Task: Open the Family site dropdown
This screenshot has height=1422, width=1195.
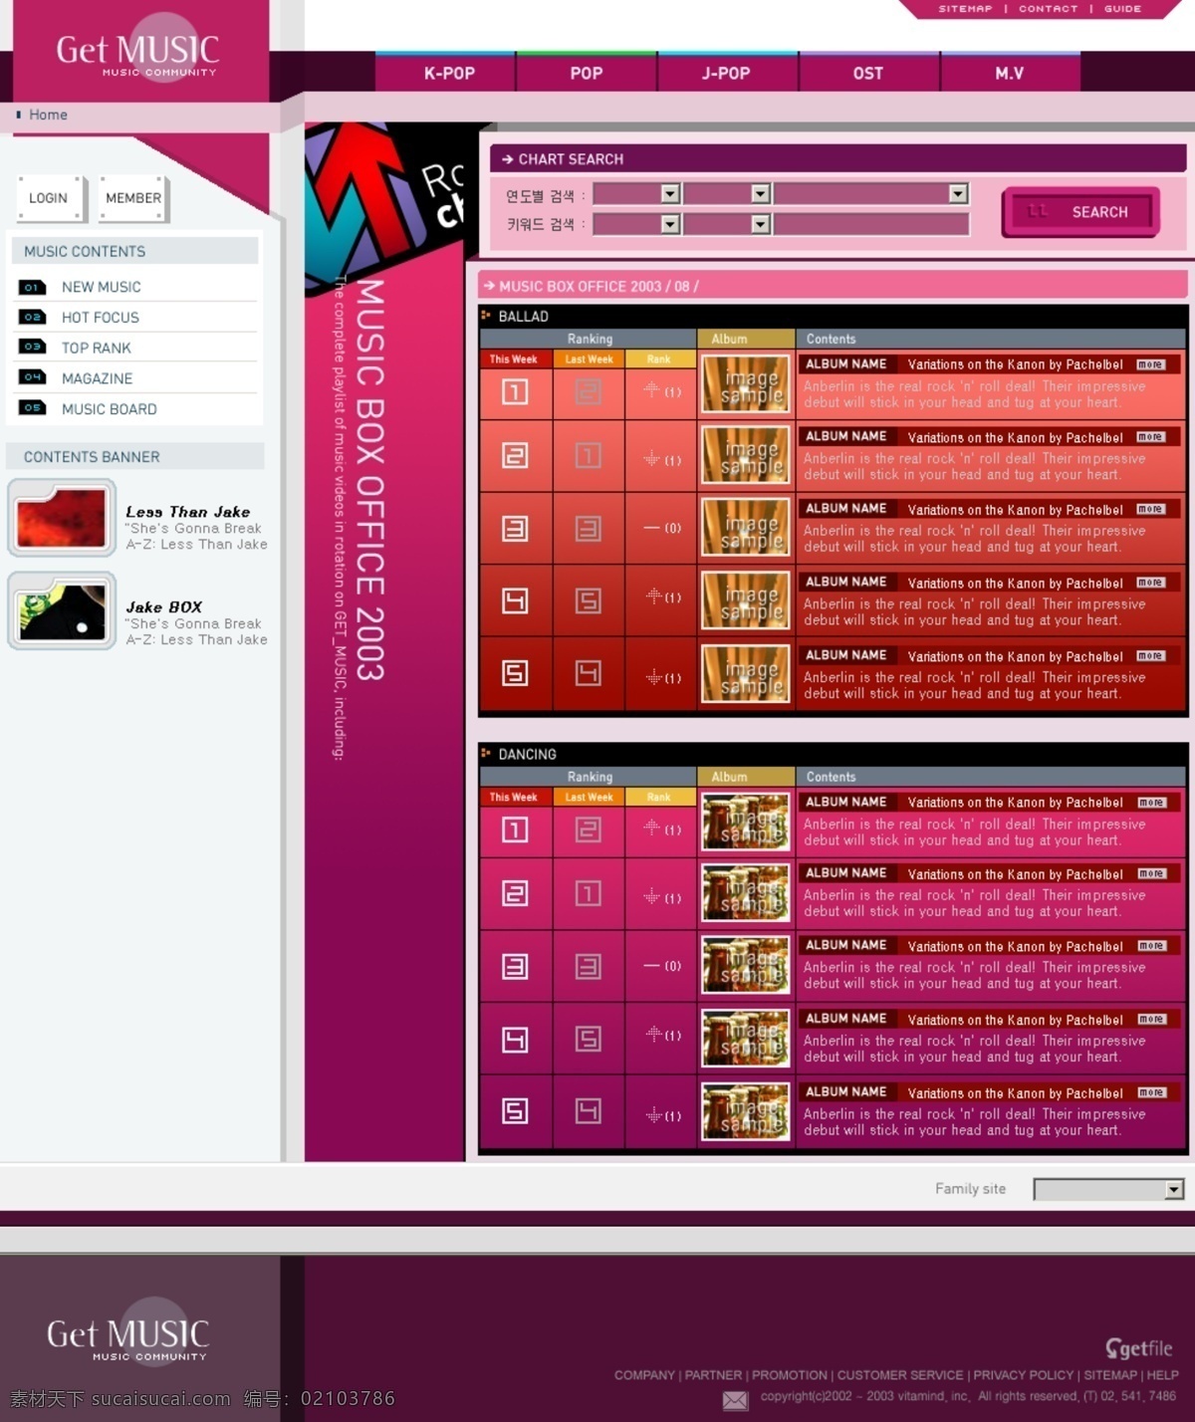Action: tap(1108, 1189)
